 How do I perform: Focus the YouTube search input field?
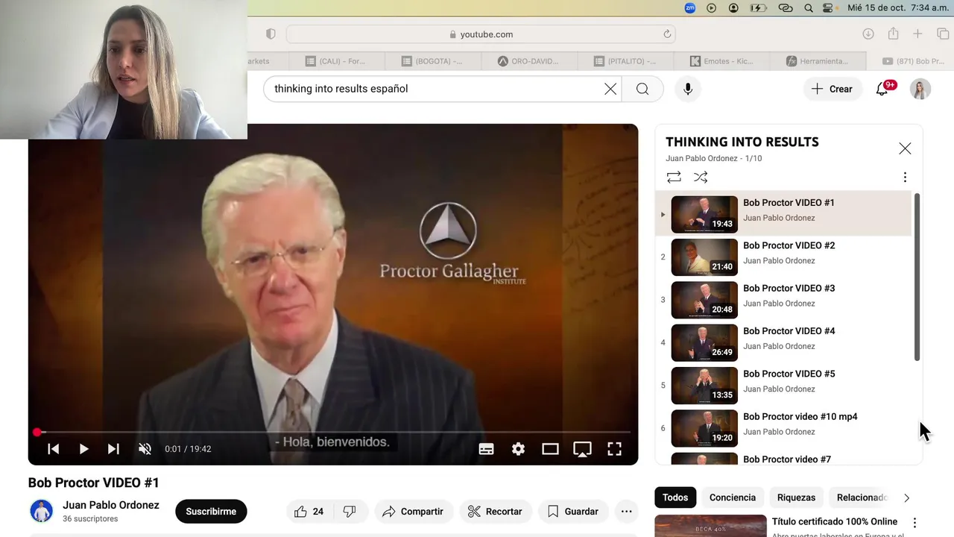436,89
